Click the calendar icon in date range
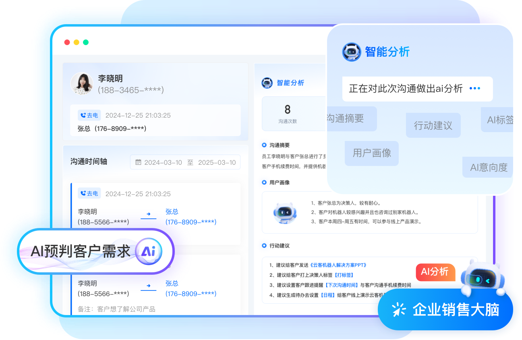 tap(138, 162)
